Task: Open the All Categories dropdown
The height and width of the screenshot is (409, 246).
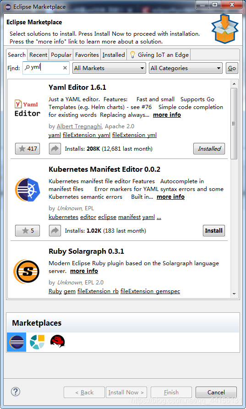Action: (186, 68)
